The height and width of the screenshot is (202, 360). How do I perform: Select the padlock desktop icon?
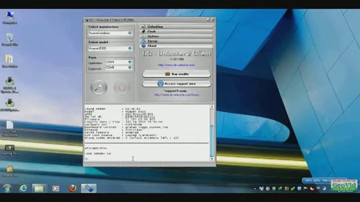pyautogui.click(x=10, y=171)
